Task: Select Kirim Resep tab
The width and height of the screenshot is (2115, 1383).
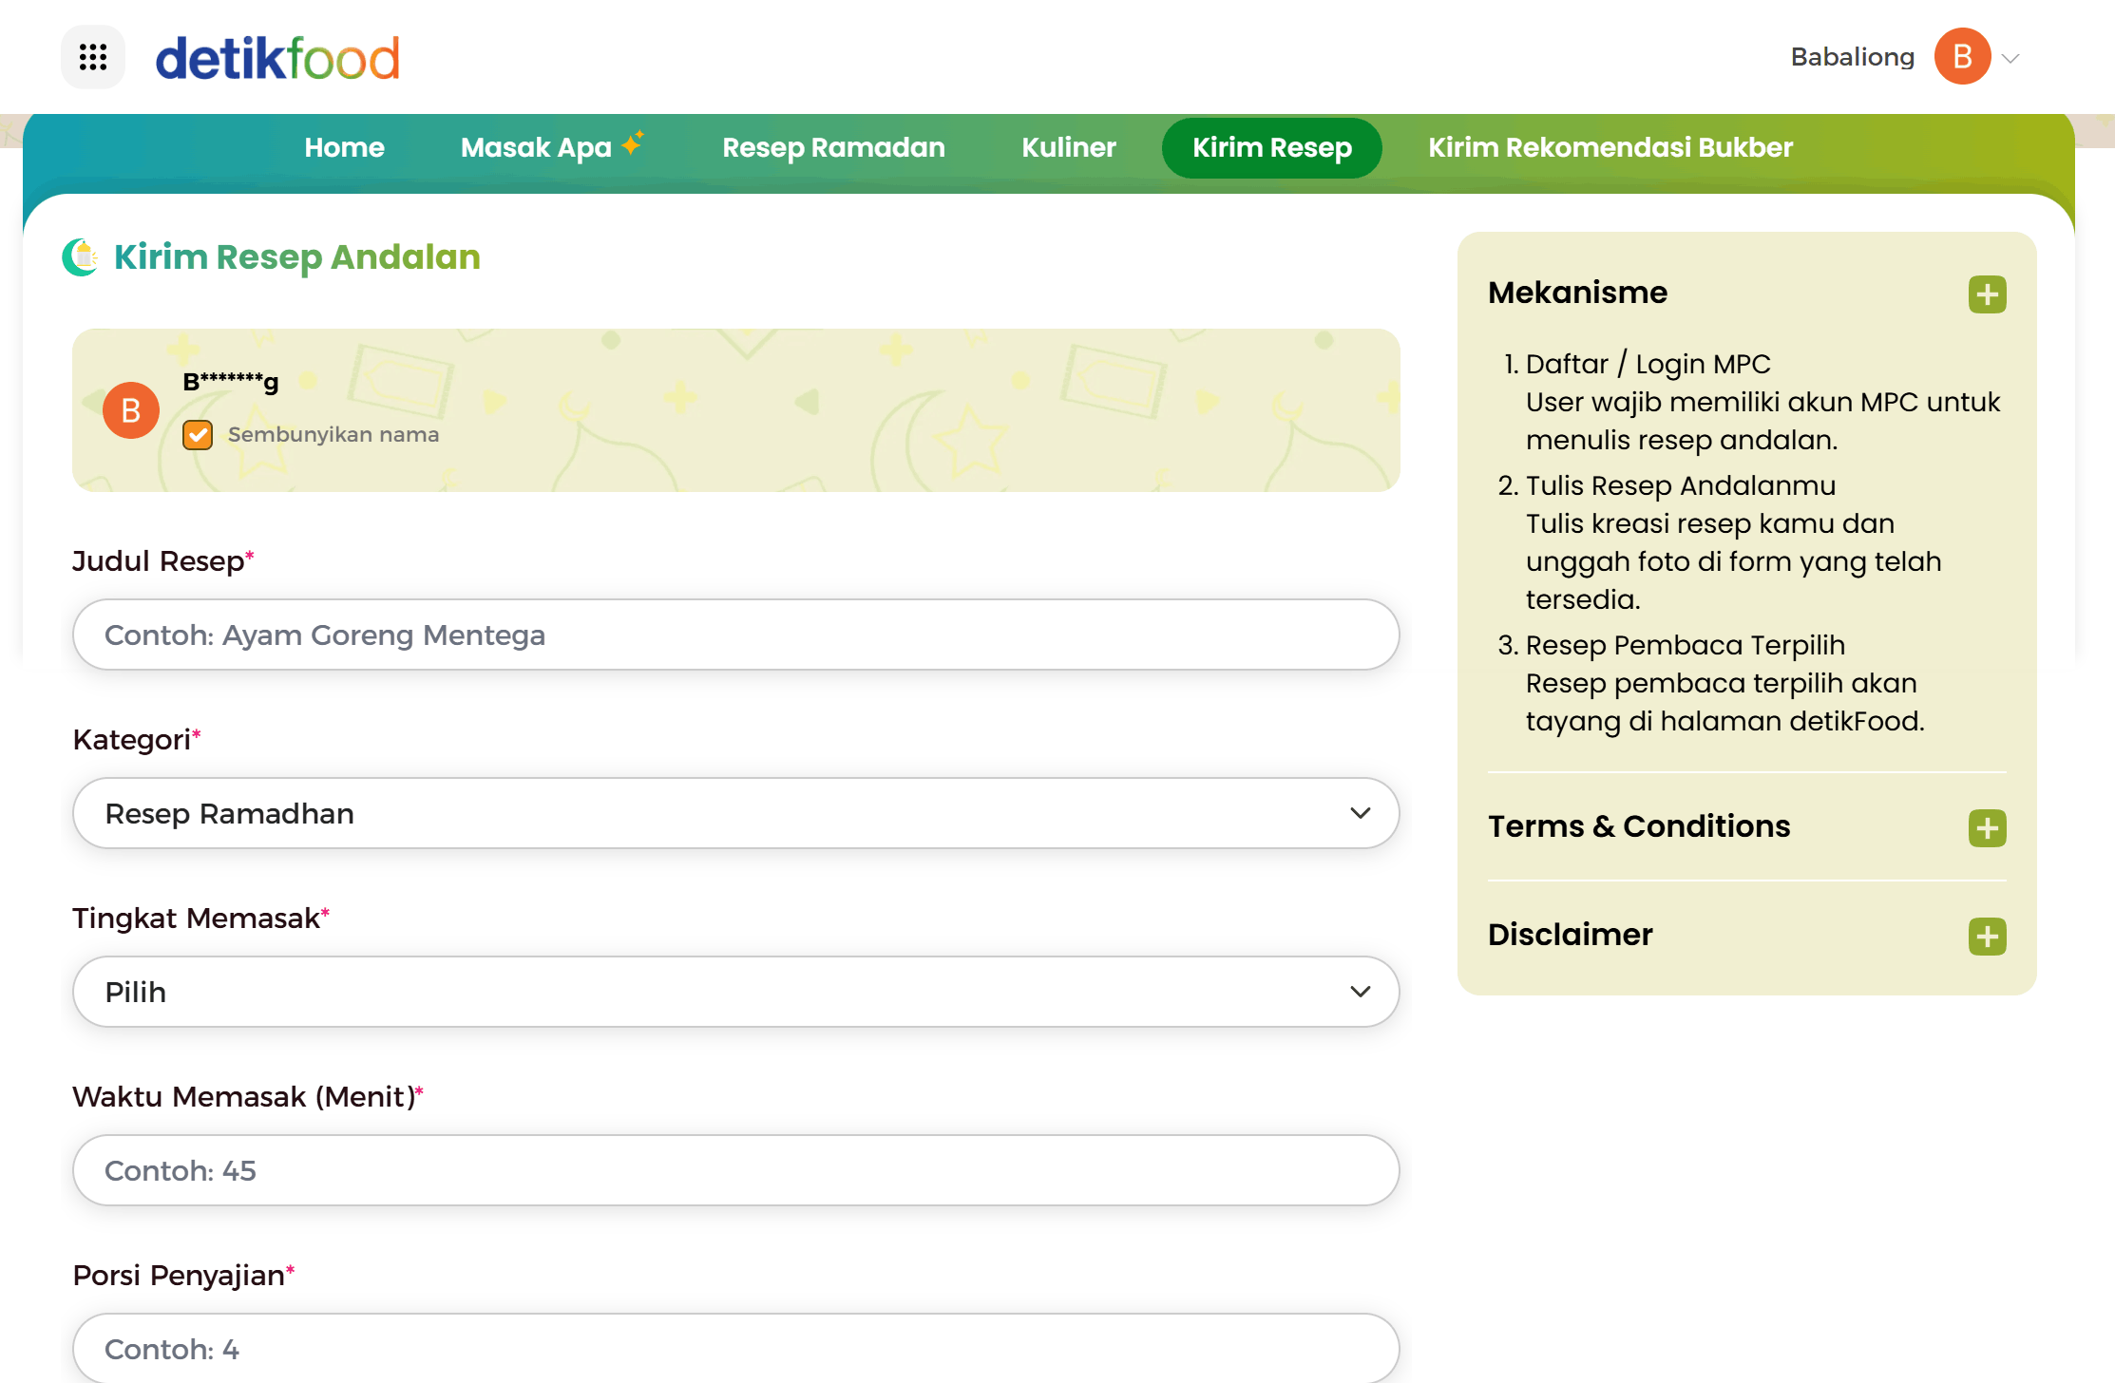Action: pyautogui.click(x=1271, y=147)
